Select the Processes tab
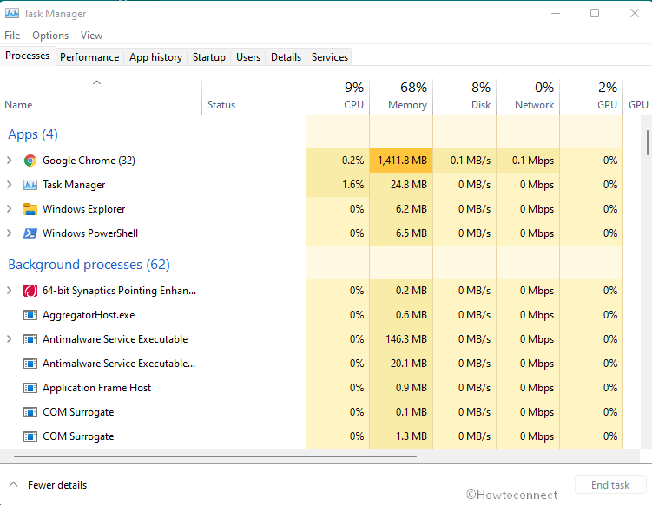 click(28, 56)
